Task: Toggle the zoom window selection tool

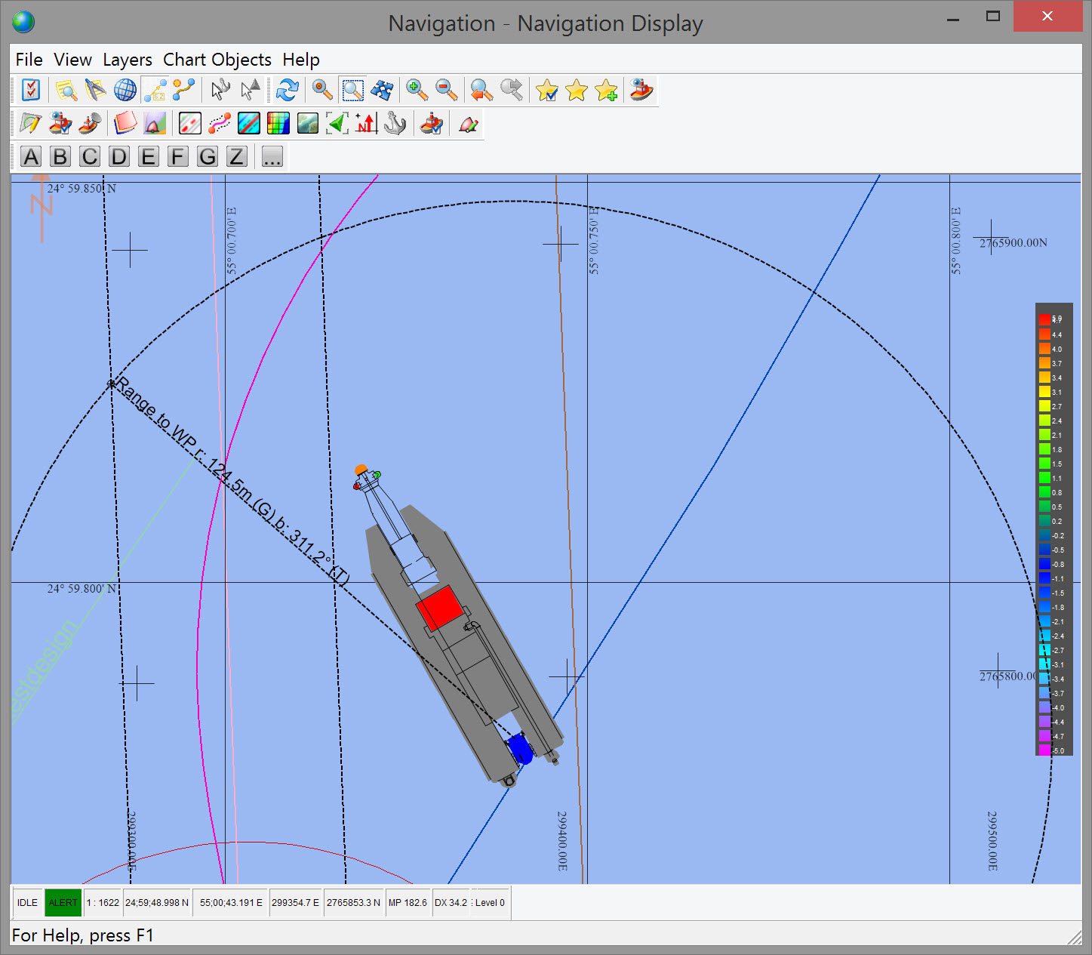Action: click(x=352, y=90)
